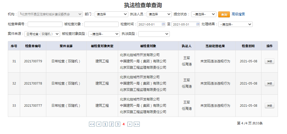This screenshot has height=134, width=287.
Task: Click the 操作 column header
Action: [270, 46]
